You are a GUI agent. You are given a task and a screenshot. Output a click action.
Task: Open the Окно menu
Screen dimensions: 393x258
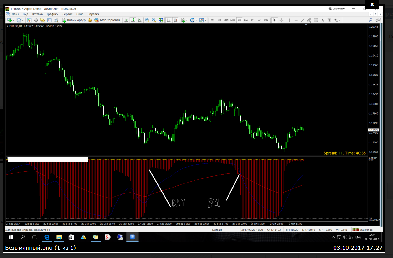pyautogui.click(x=80, y=14)
